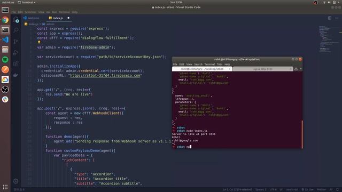This screenshot has height=192, width=342.
Task: Click the Split Editor icon
Action: pyautogui.click(x=330, y=18)
